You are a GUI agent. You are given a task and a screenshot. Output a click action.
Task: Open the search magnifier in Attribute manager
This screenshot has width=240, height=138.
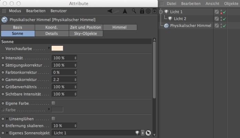pos(133,11)
